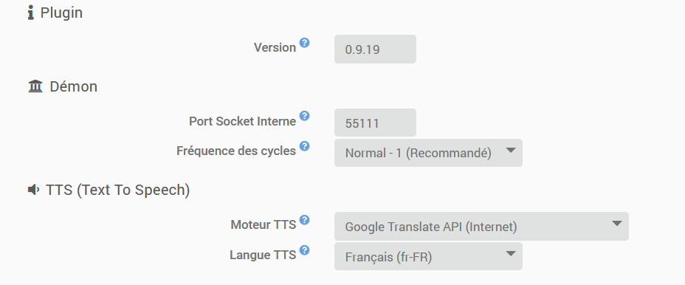
Task: Click the Version field showing 0.9.19
Action: [375, 49]
